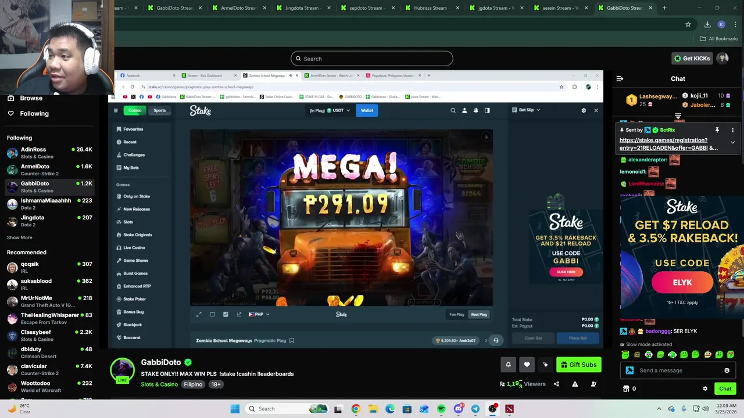
Task: Click Stake notifications bell in streamed window
Action: pyautogui.click(x=475, y=110)
